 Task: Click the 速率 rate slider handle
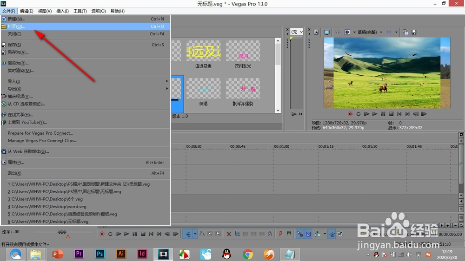(x=62, y=232)
